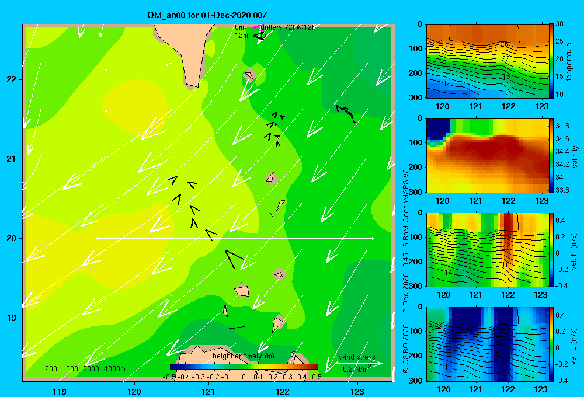Screen dimensions: 584x397
Task: Open the temperature section panel
Action: (487, 61)
